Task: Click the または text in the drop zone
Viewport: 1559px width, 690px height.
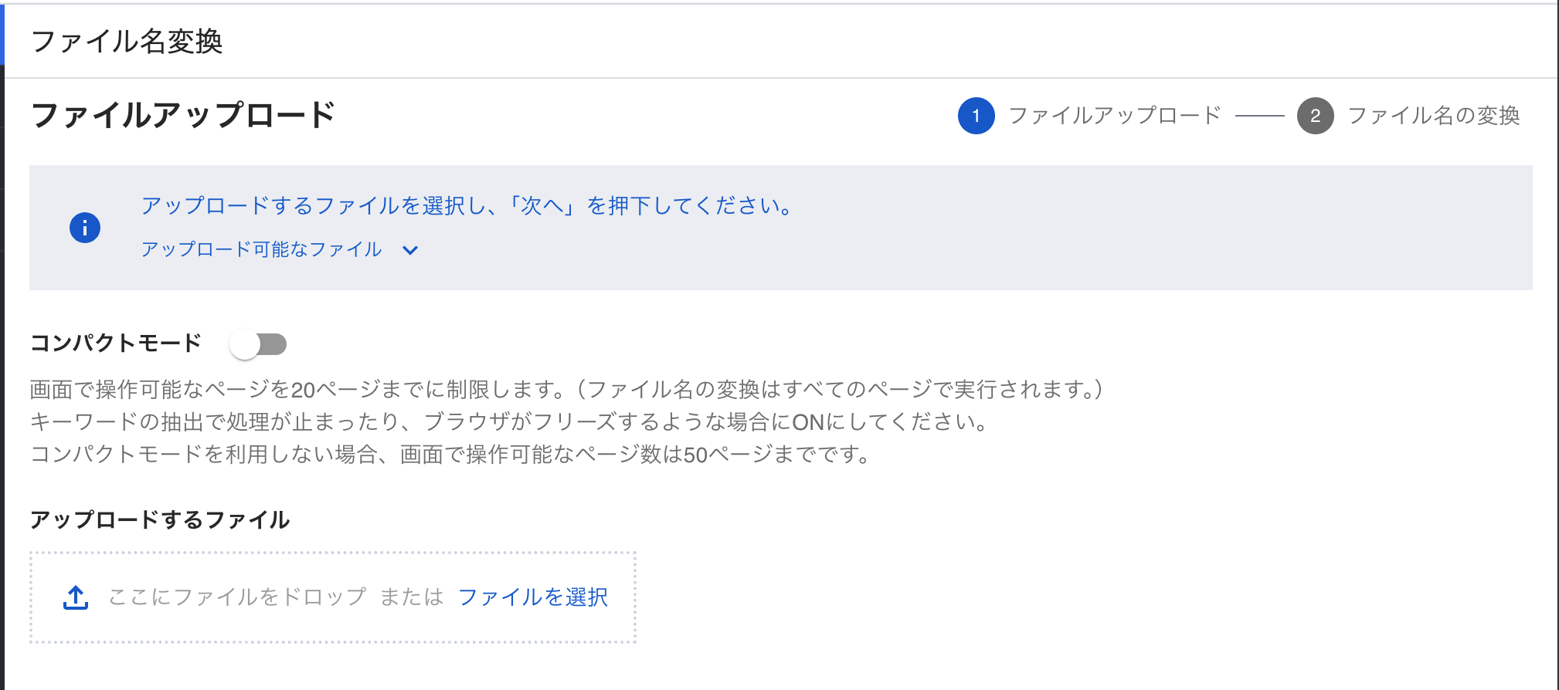Action: [412, 597]
